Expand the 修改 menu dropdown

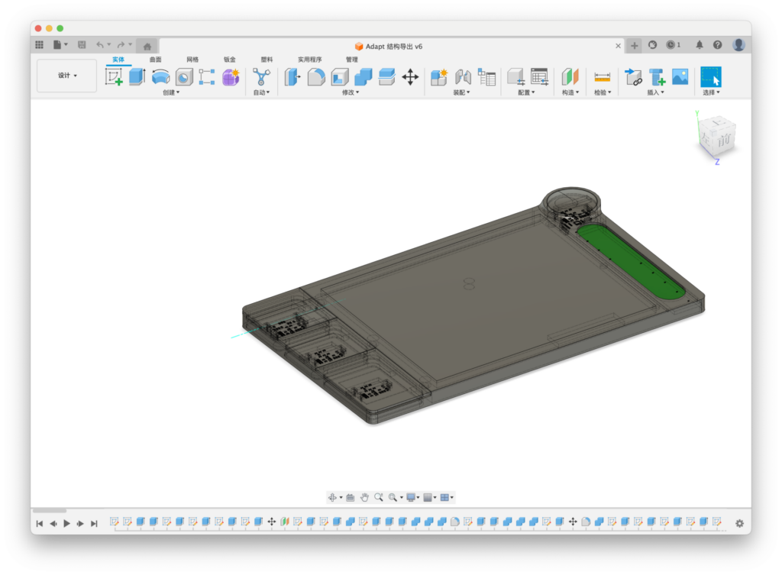click(x=350, y=92)
